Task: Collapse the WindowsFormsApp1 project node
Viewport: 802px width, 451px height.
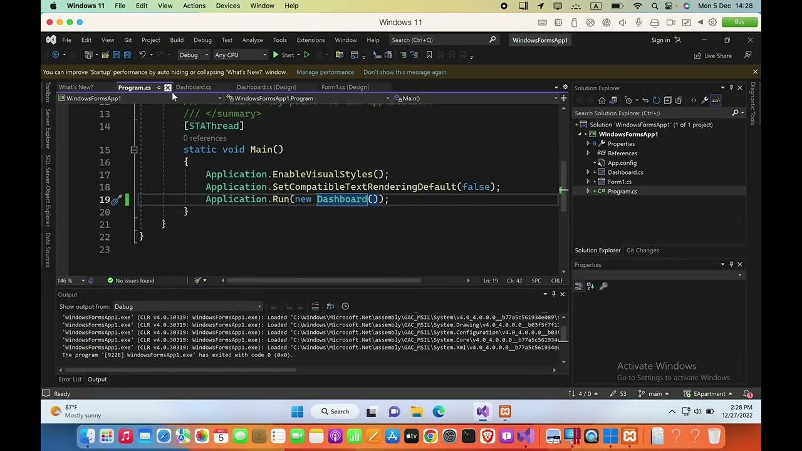Action: point(580,134)
